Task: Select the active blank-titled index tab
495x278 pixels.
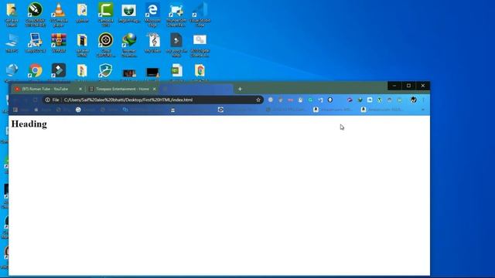Action: pyautogui.click(x=196, y=90)
